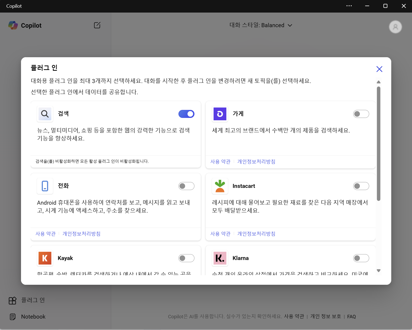Open 개인정보처리방침 link for 가게
412x330 pixels.
[256, 162]
